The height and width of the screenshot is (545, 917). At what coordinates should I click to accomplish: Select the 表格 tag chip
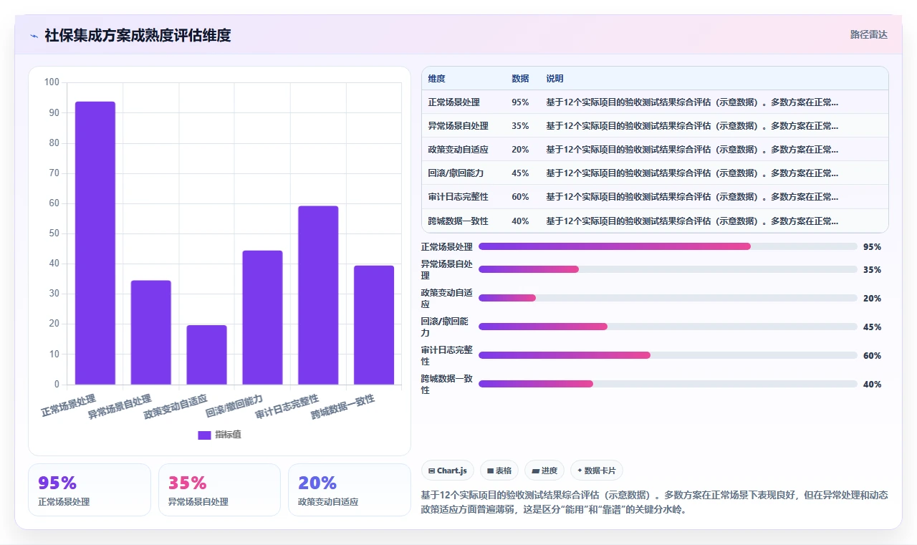point(499,471)
